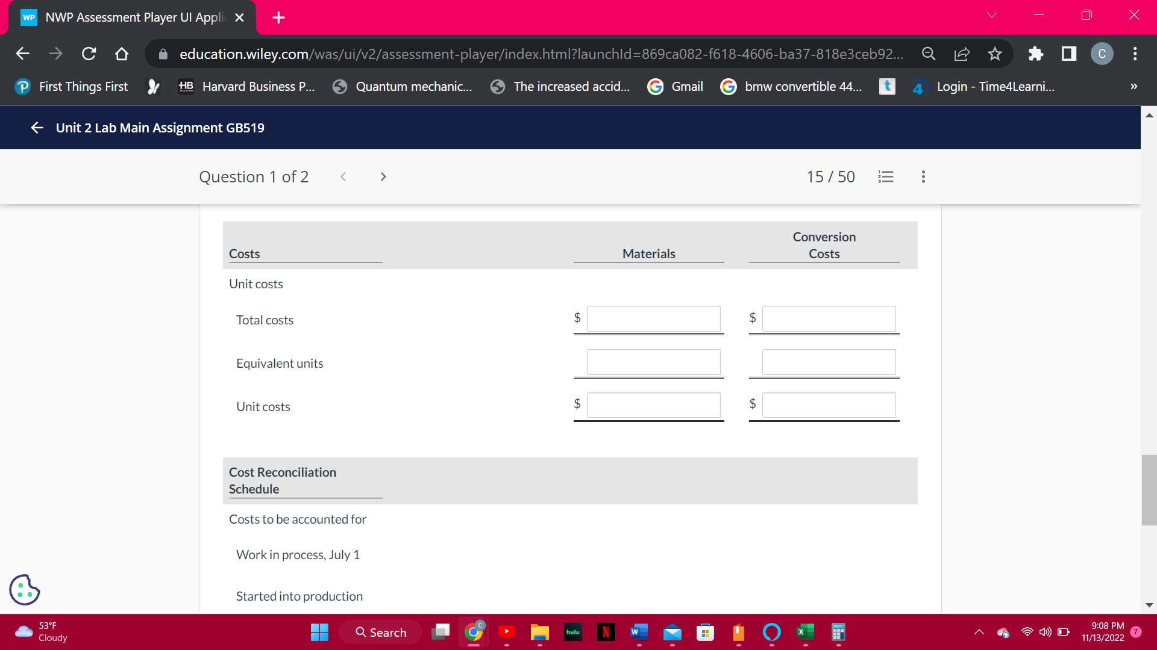Bookmark this page with the star icon
The height and width of the screenshot is (650, 1157).
(x=995, y=54)
